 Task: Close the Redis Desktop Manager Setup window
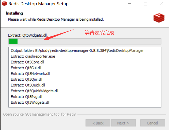point(161,4)
